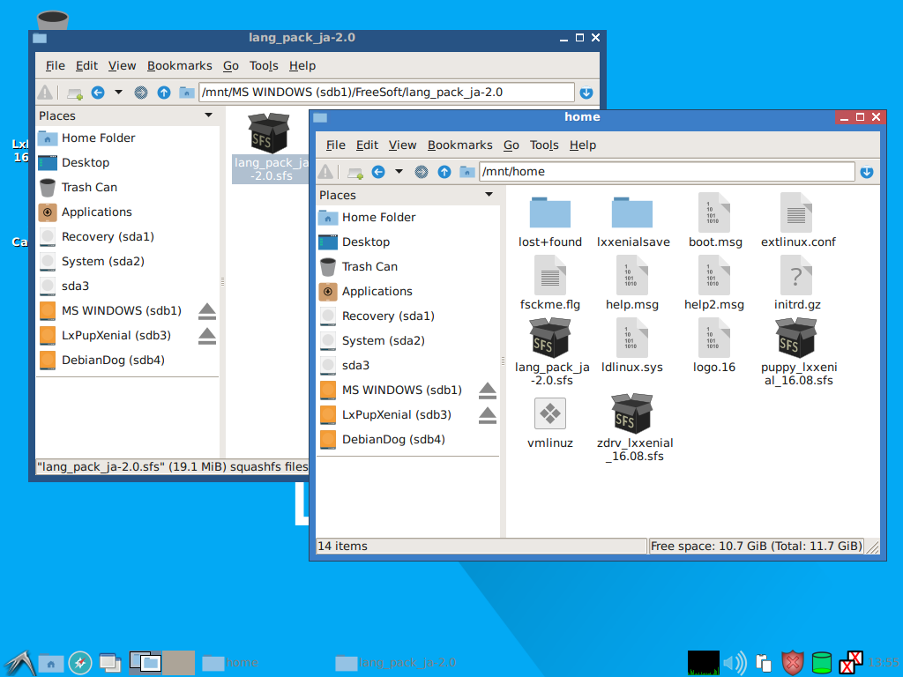Select the vmlinuz file

(550, 423)
